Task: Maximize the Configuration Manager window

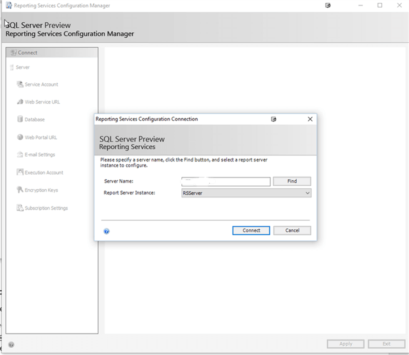Action: tap(380, 5)
